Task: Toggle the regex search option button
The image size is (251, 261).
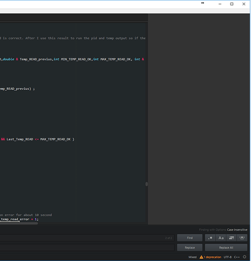Action: [x=210, y=238]
